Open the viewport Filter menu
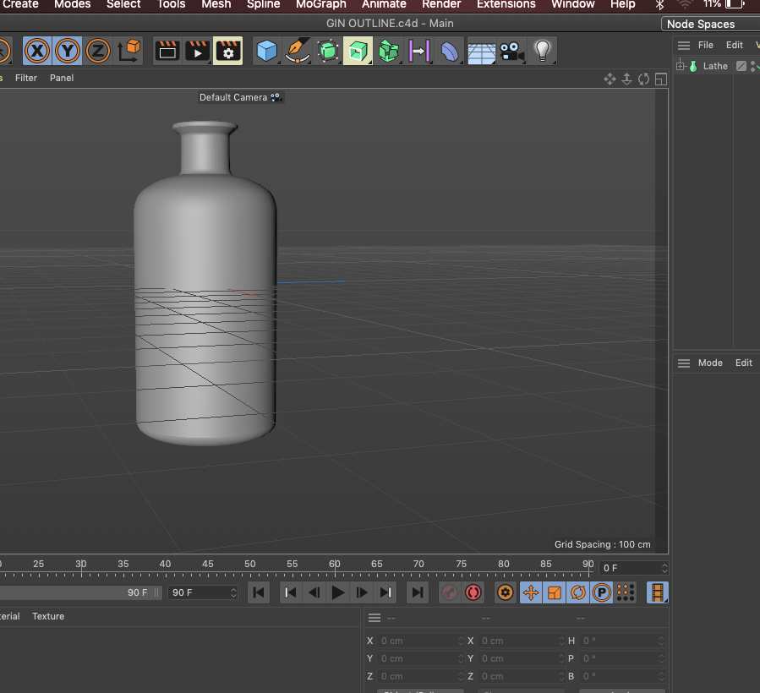 pos(26,78)
